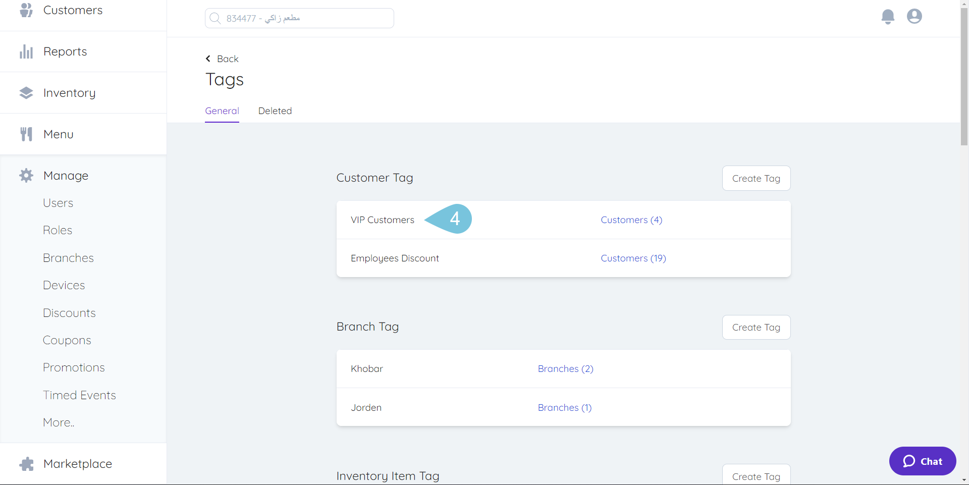Create a new Branch Tag
Viewport: 969px width, 485px height.
(756, 328)
